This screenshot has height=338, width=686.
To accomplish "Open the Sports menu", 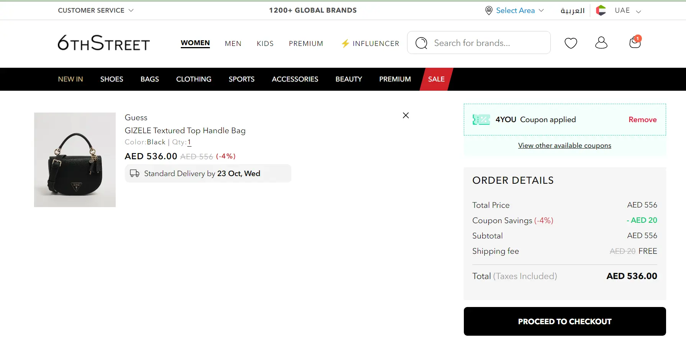I will click(x=242, y=79).
